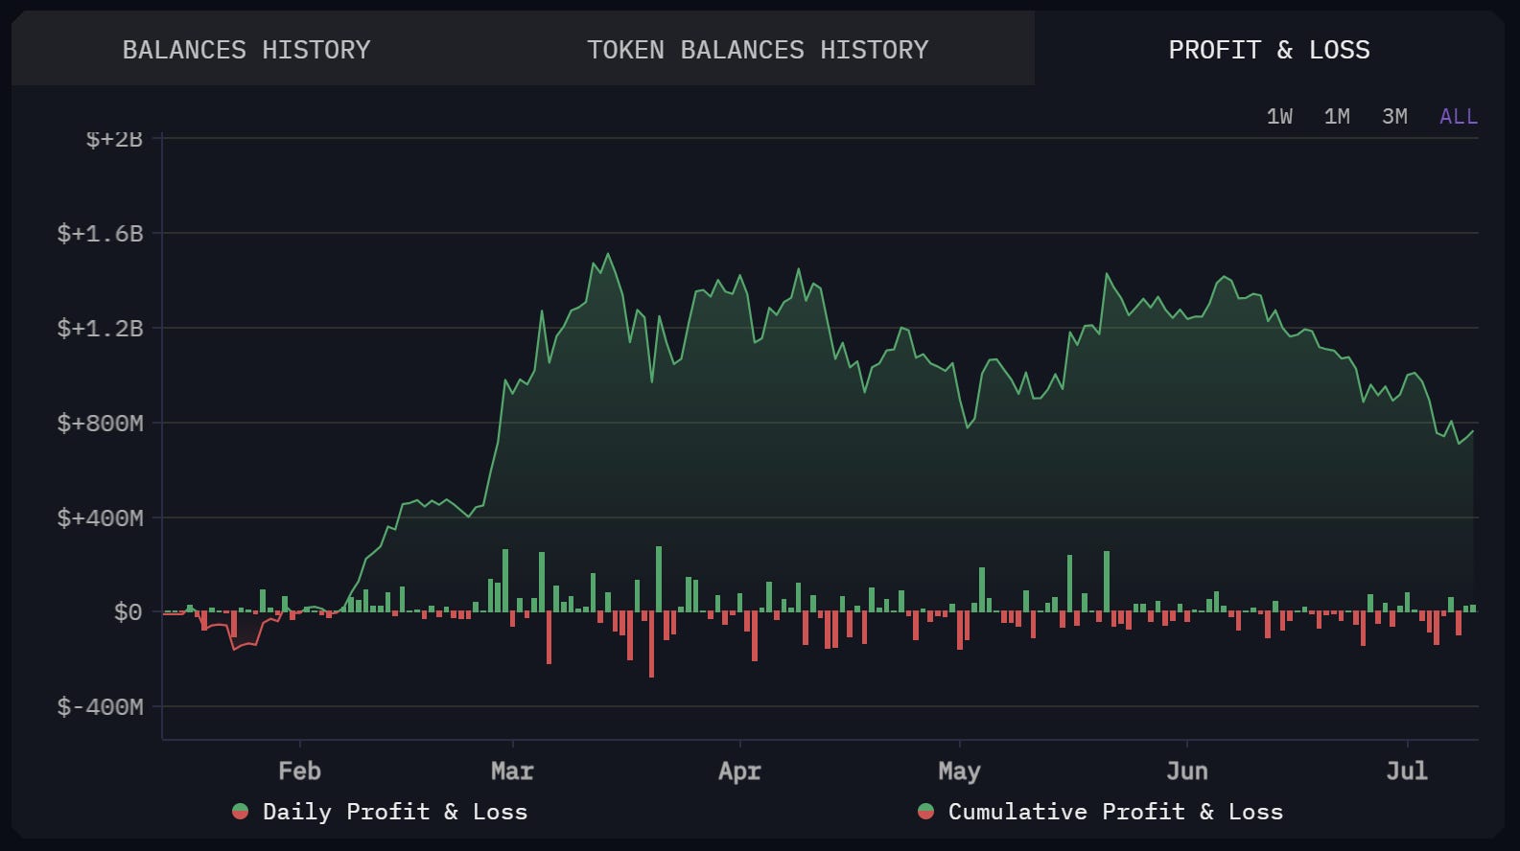Click the Mar x-axis label
Image resolution: width=1520 pixels, height=851 pixels.
pos(512,770)
